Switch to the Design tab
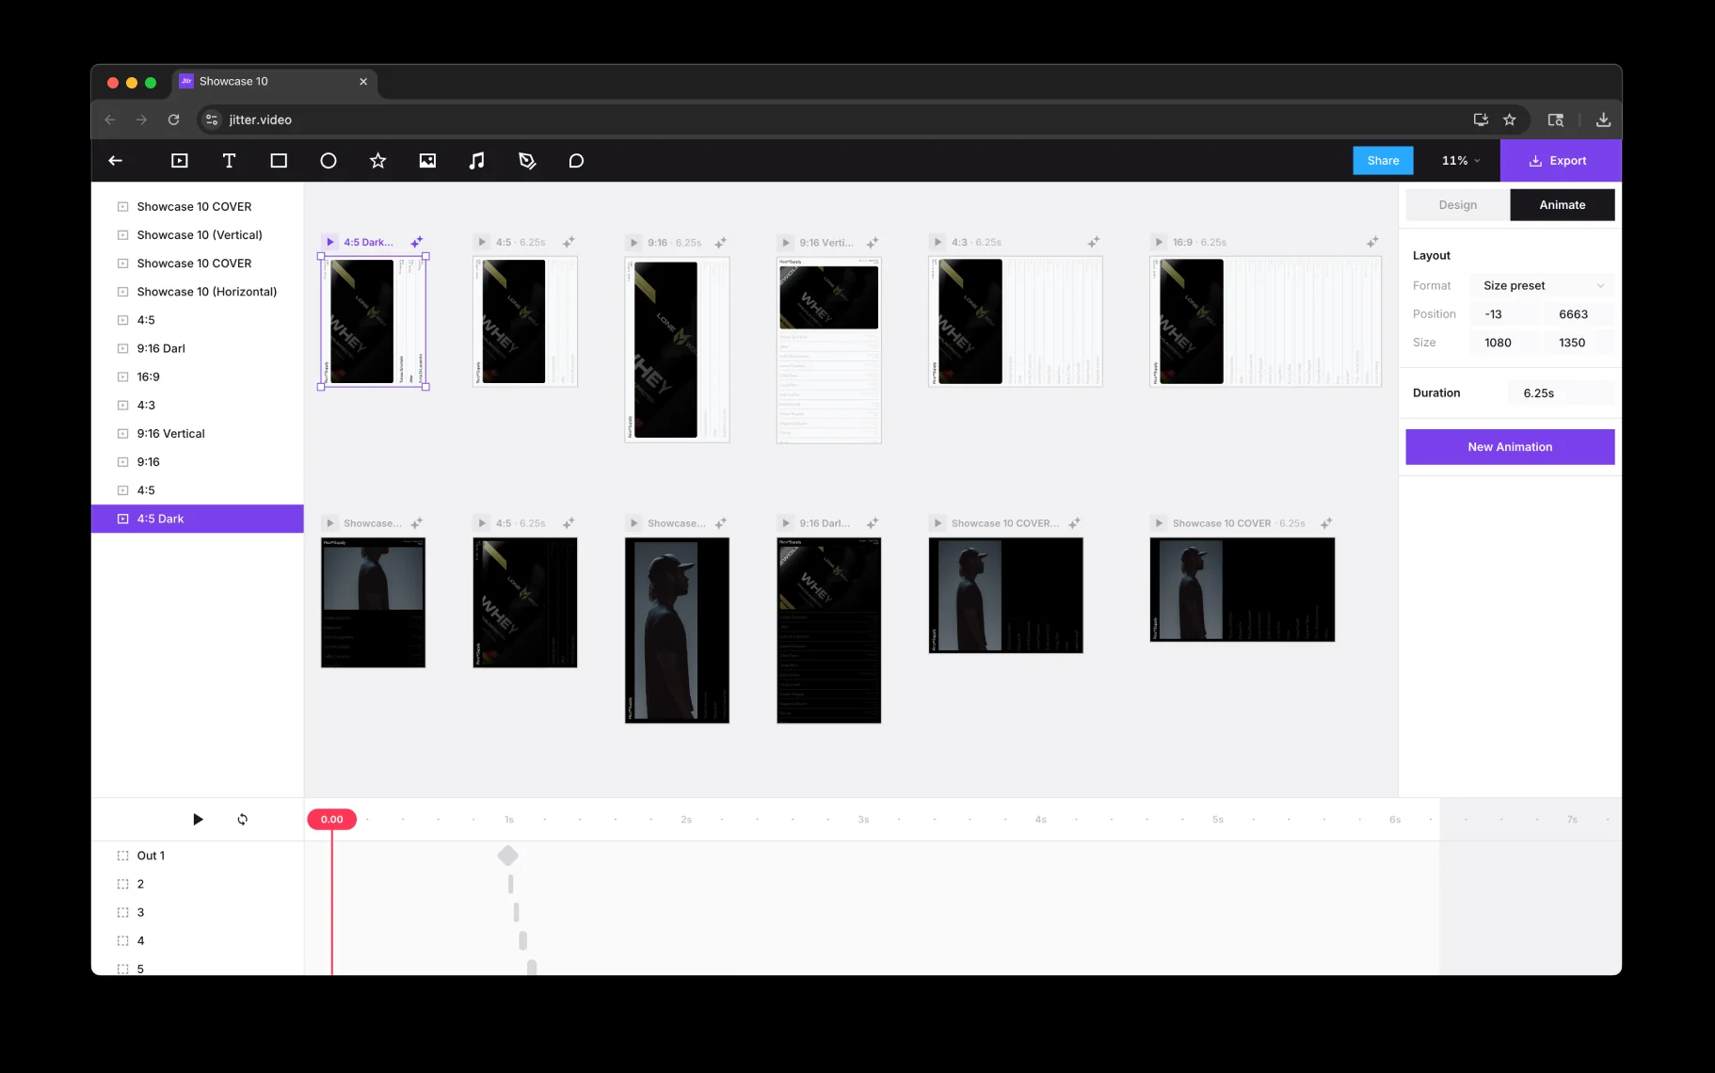 (x=1457, y=205)
